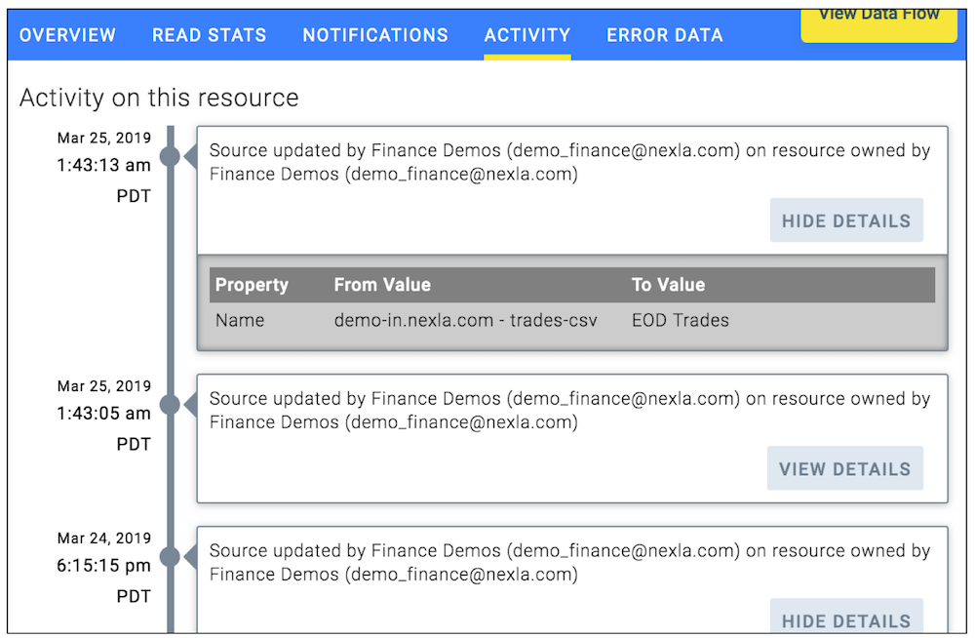
Task: Click the From Value column header
Action: 382,285
